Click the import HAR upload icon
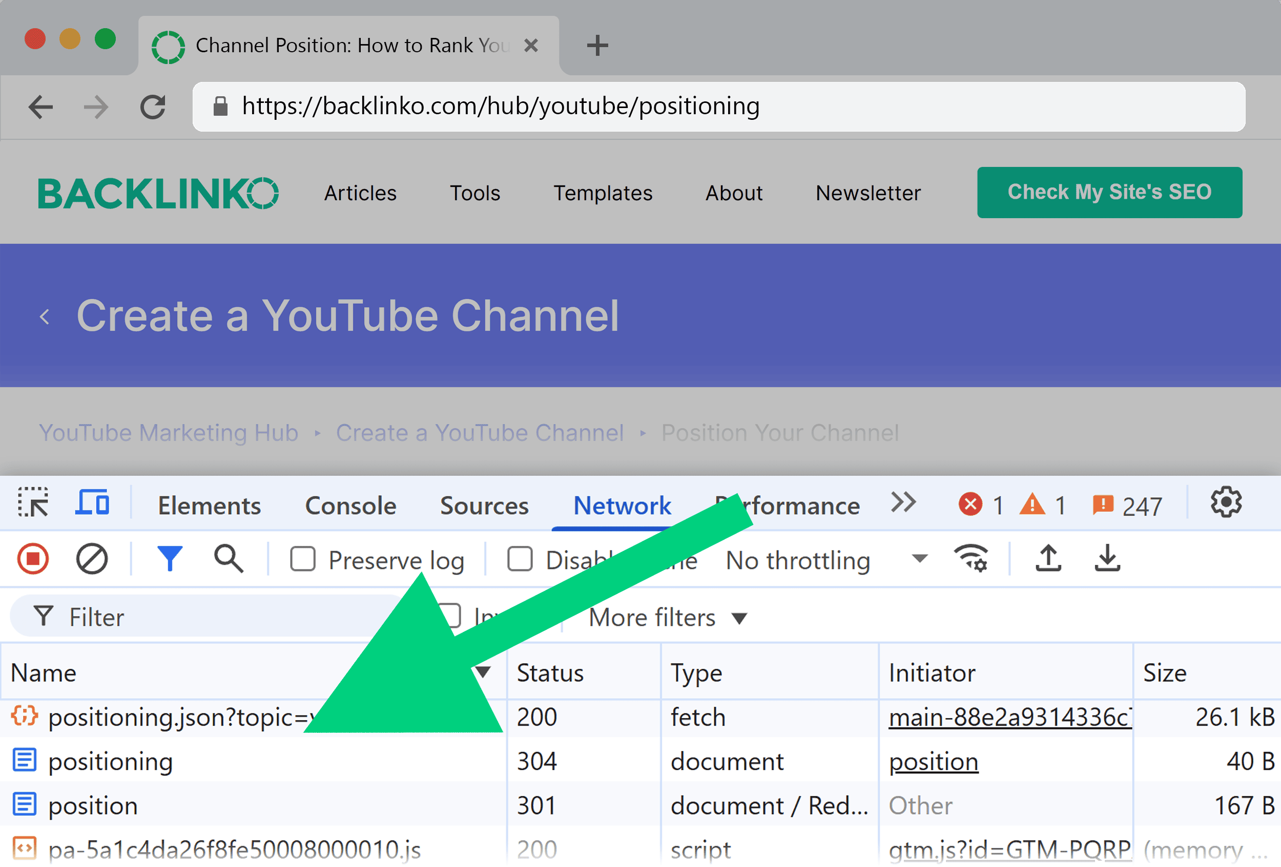Image resolution: width=1281 pixels, height=867 pixels. click(1048, 559)
